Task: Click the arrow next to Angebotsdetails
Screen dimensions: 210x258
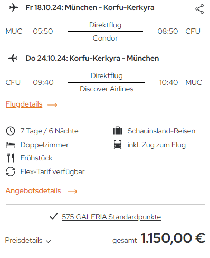Action: [x=72, y=192]
